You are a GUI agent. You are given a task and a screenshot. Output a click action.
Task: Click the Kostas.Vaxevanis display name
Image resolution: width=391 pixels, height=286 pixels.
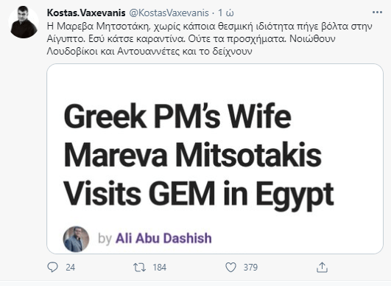point(86,13)
